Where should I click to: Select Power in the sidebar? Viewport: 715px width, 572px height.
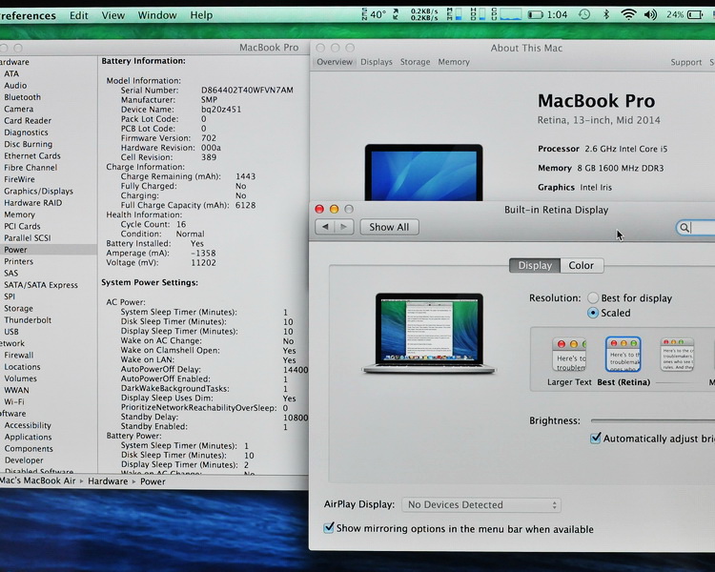[15, 250]
